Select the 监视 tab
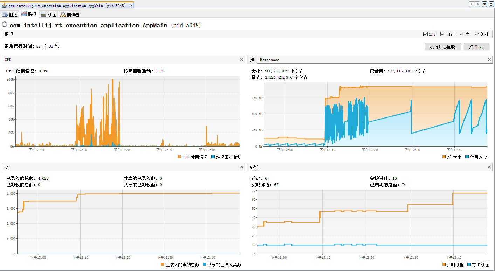Screen dimensions: 495x271 point(29,14)
